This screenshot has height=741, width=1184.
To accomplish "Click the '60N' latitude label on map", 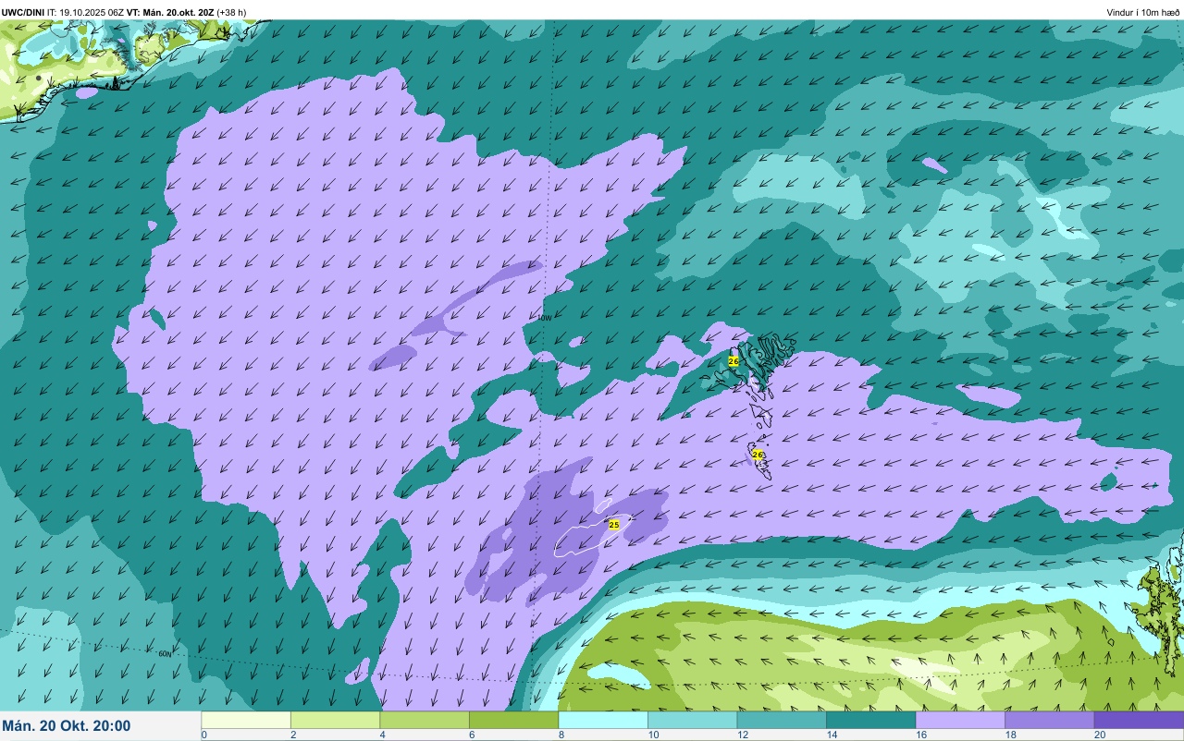I will tap(165, 654).
